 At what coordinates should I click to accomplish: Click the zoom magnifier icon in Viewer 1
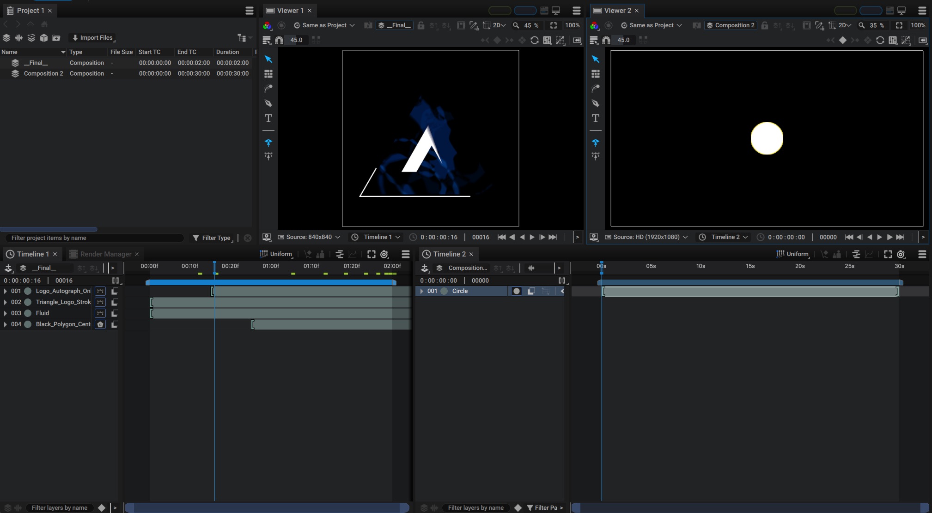[x=516, y=25]
